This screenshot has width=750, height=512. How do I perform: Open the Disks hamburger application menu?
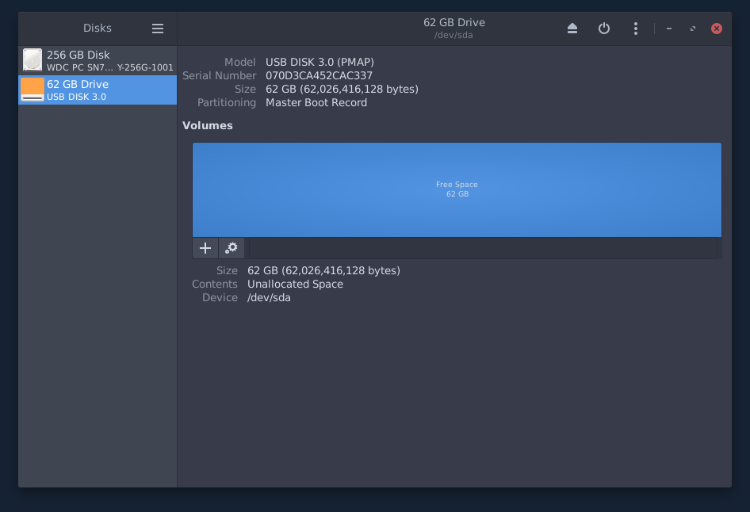(158, 29)
